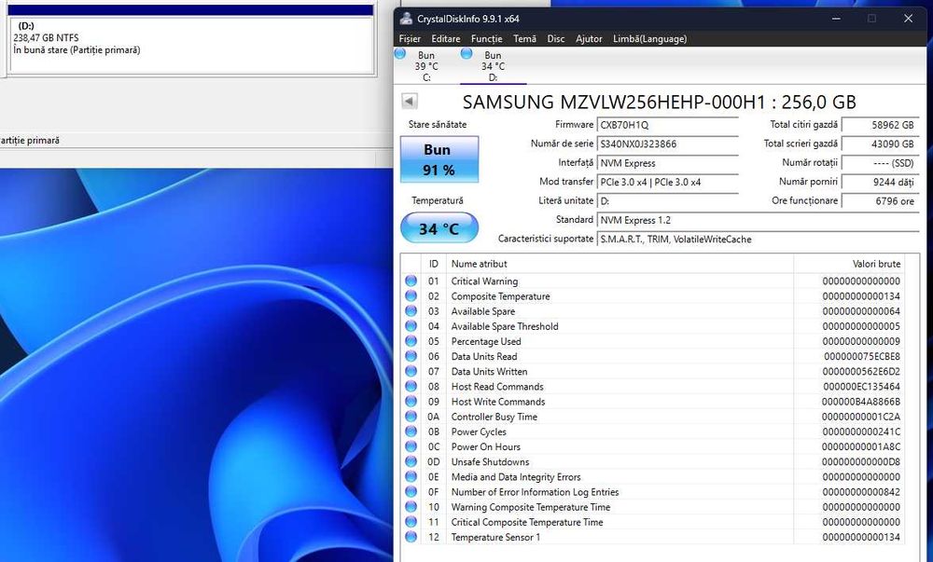Click the Temperature Sensor 1 attribute name

(495, 537)
